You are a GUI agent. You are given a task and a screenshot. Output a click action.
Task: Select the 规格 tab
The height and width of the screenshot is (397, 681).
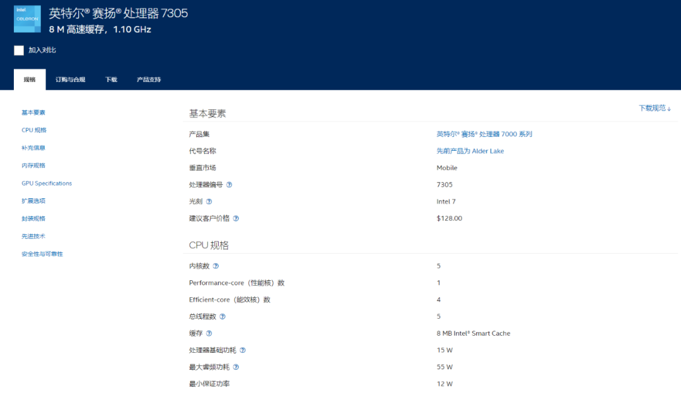[x=30, y=80]
